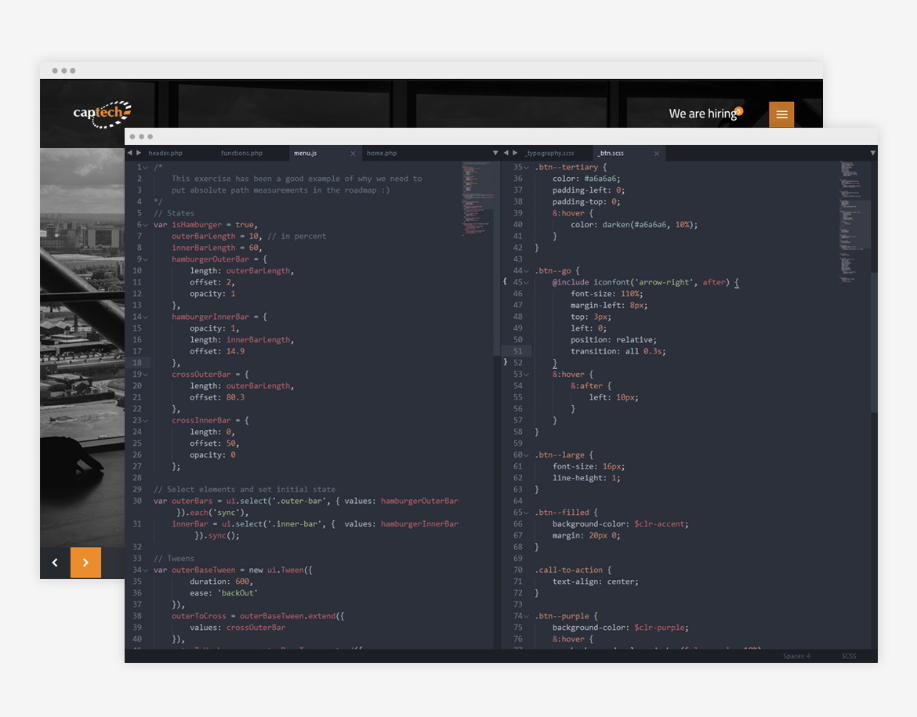Click the Captech logo
This screenshot has height=717, width=917.
pos(102,114)
